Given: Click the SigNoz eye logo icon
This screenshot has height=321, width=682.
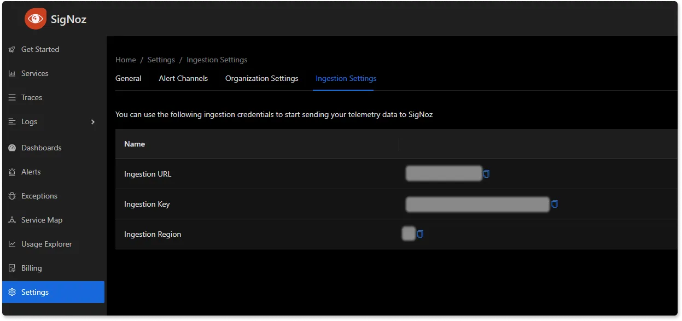Looking at the screenshot, I should pyautogui.click(x=36, y=19).
